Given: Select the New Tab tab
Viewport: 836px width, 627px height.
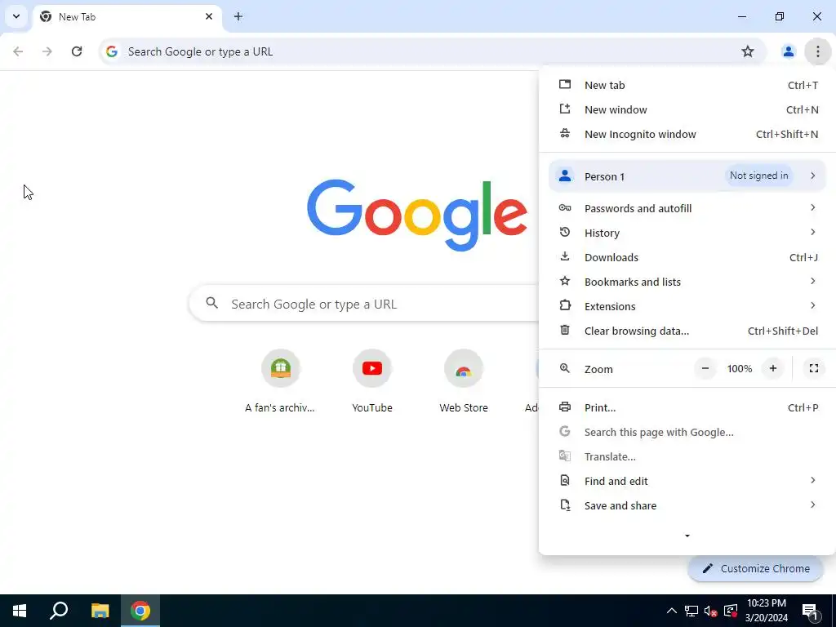Looking at the screenshot, I should (127, 16).
